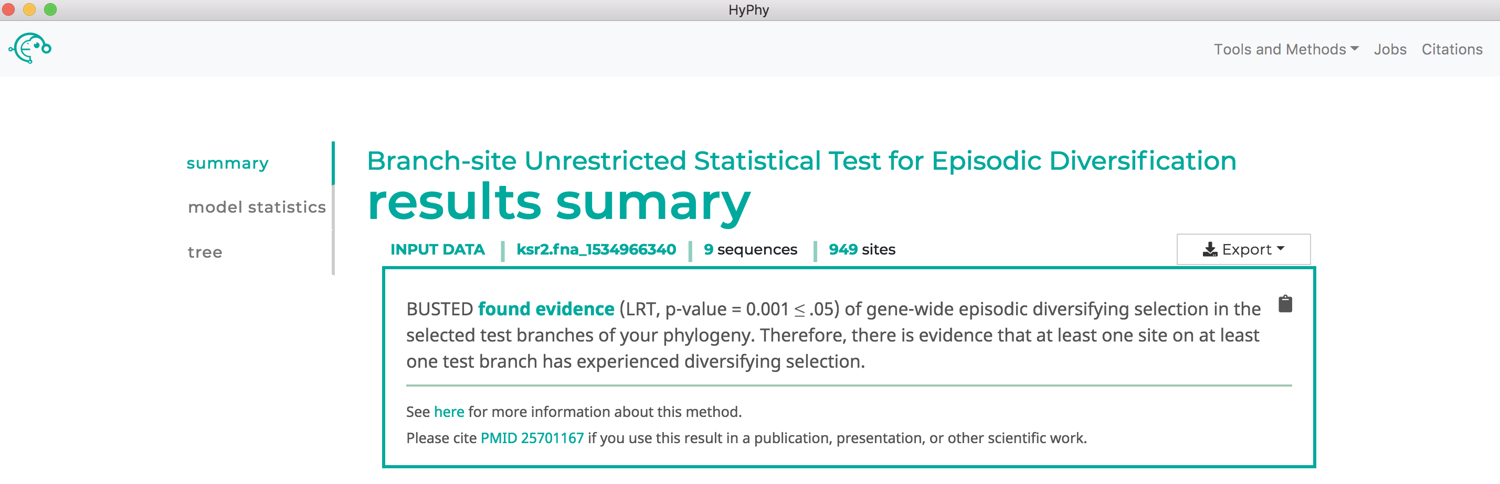Open the Citations page
The image size is (1500, 484).
click(x=1452, y=49)
